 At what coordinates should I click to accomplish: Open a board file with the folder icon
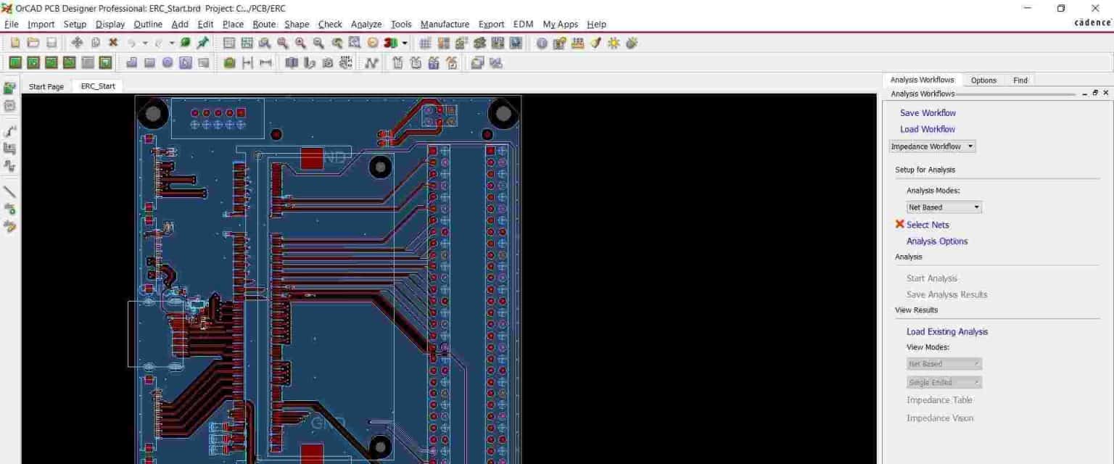point(34,43)
